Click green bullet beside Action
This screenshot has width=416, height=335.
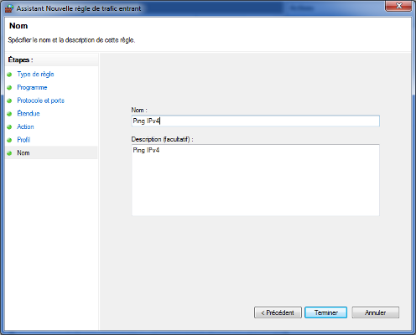(9, 127)
